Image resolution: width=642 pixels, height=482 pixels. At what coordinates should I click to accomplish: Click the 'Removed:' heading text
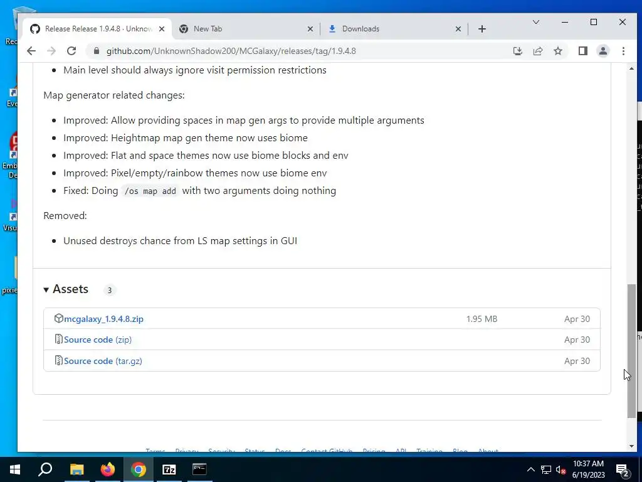[x=65, y=216]
